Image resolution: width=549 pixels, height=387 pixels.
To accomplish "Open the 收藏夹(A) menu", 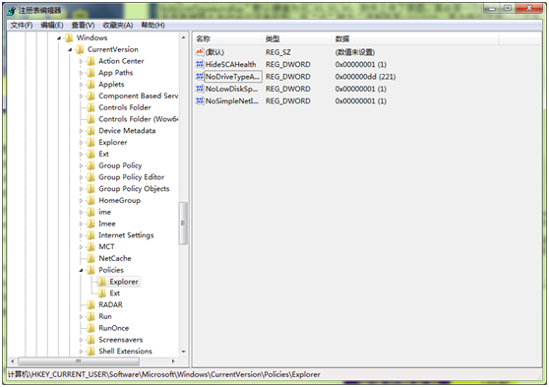I will coord(118,26).
